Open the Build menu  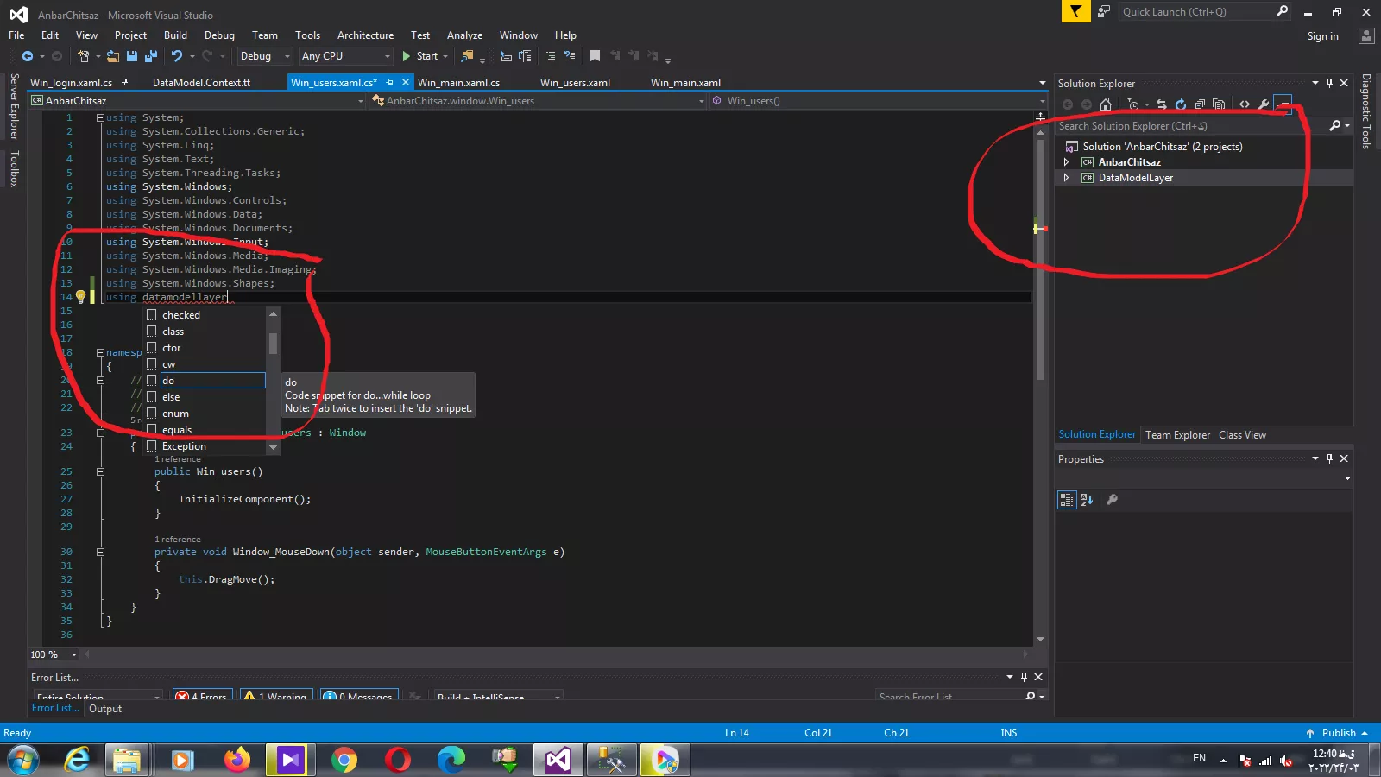tap(175, 35)
